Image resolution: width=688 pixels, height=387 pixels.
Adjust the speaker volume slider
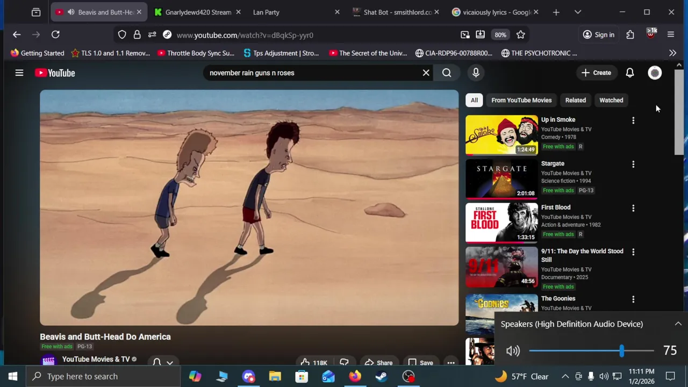click(x=591, y=350)
